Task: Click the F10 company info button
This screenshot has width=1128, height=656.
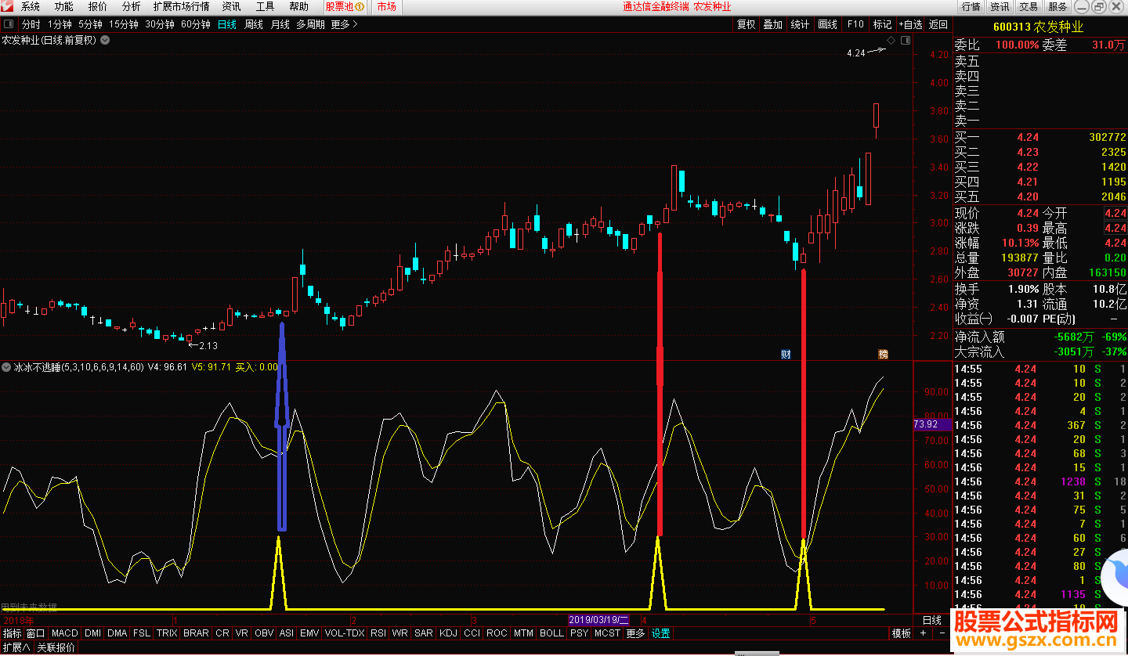Action: (855, 24)
